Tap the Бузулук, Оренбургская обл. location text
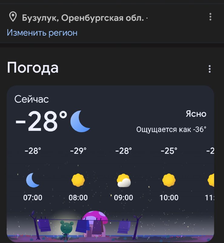The image size is (224, 243). pos(83,18)
